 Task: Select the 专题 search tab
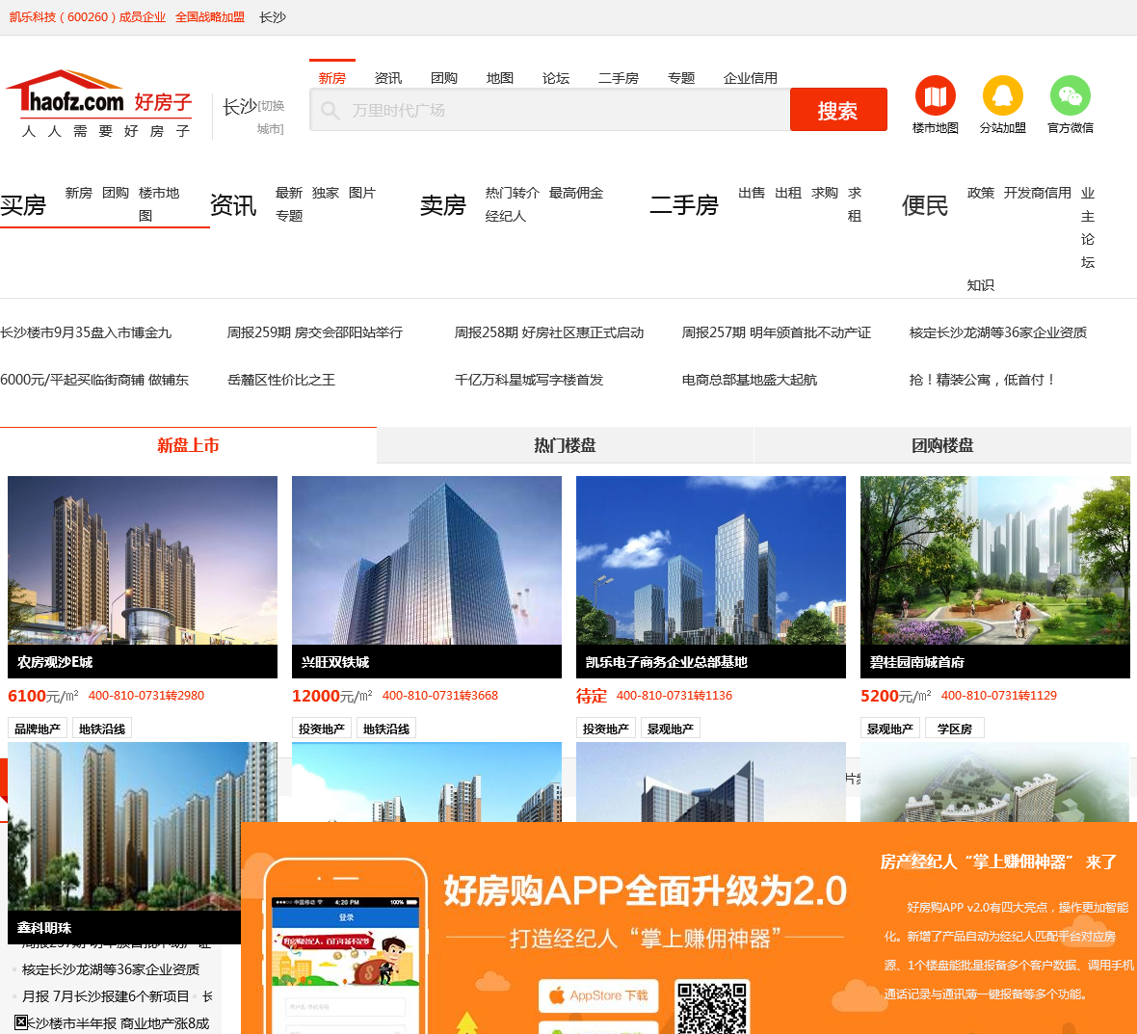(681, 78)
